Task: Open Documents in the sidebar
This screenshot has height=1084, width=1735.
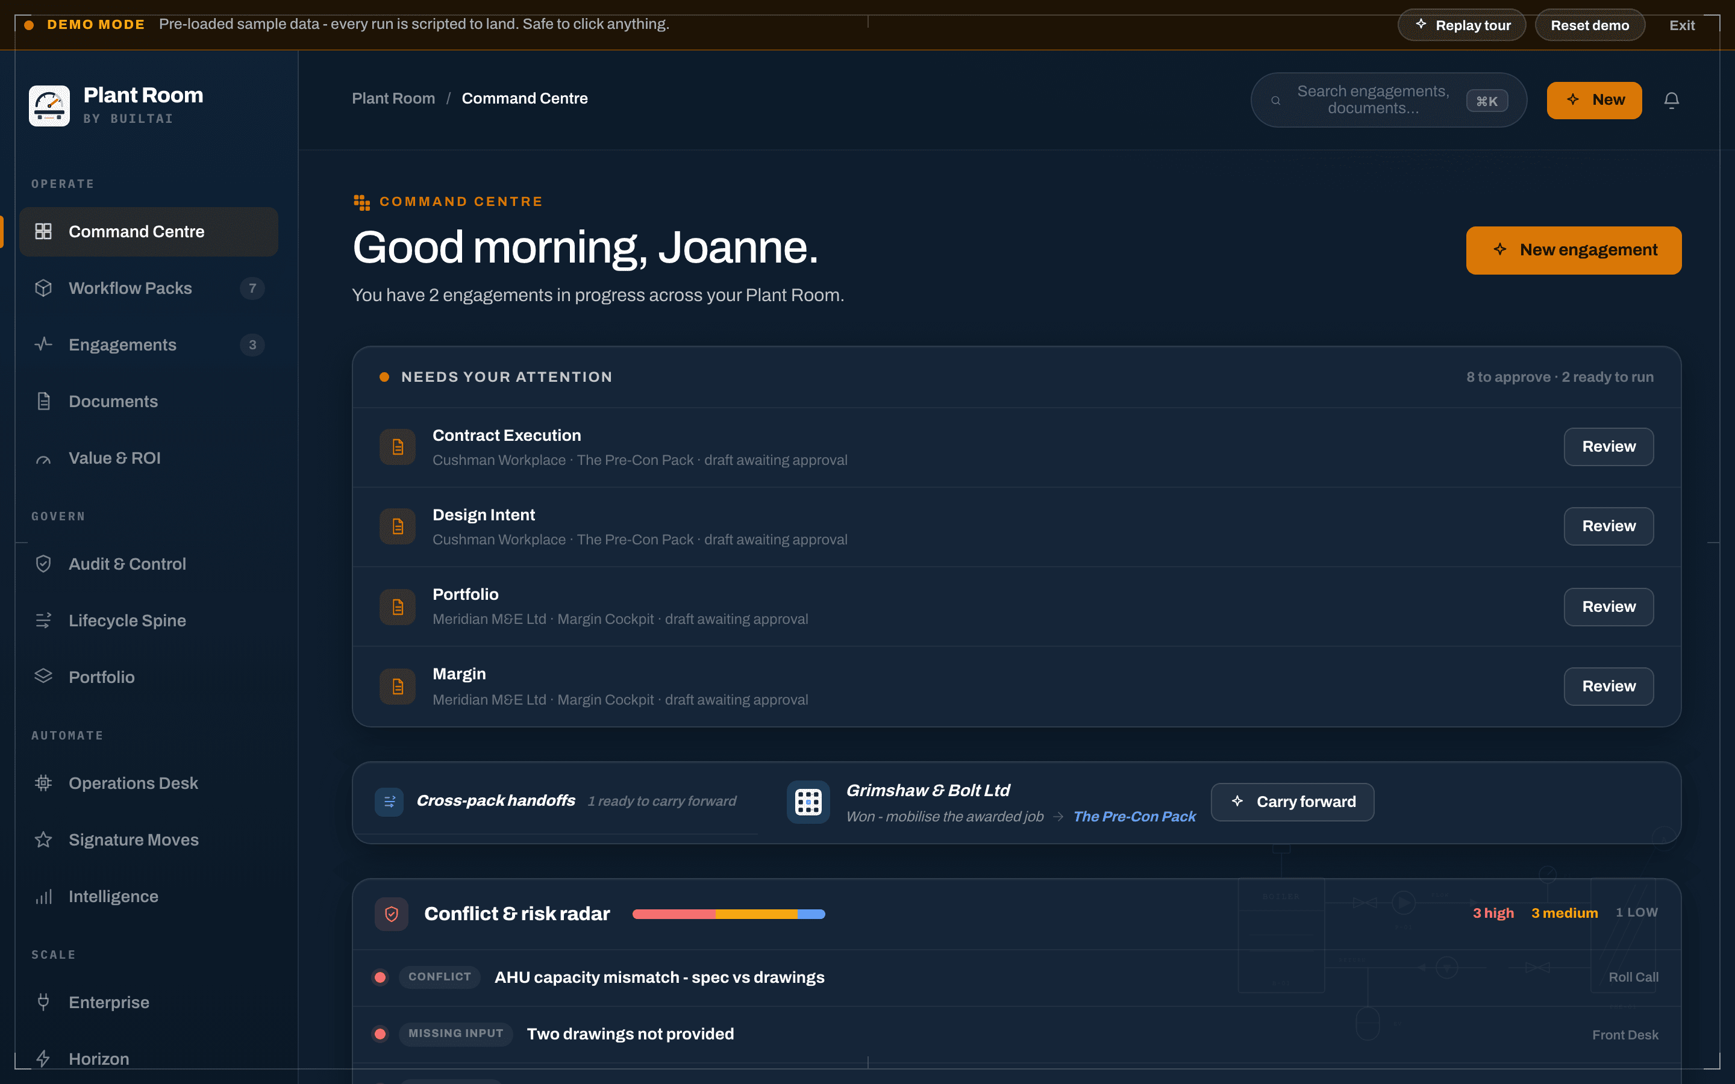Action: (148, 402)
